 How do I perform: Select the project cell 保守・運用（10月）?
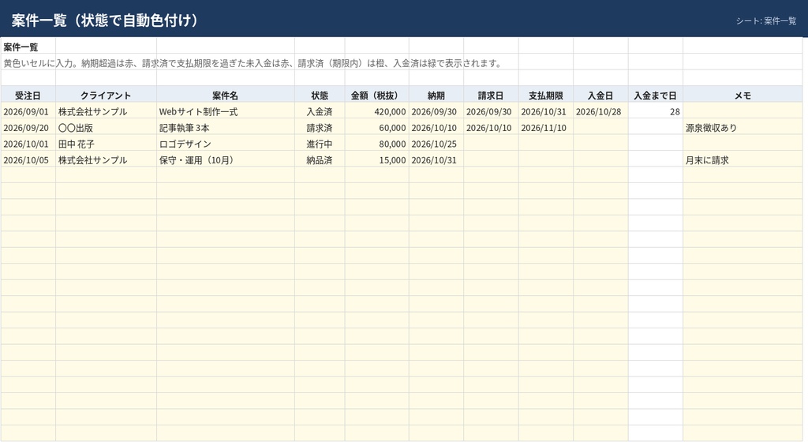click(225, 160)
